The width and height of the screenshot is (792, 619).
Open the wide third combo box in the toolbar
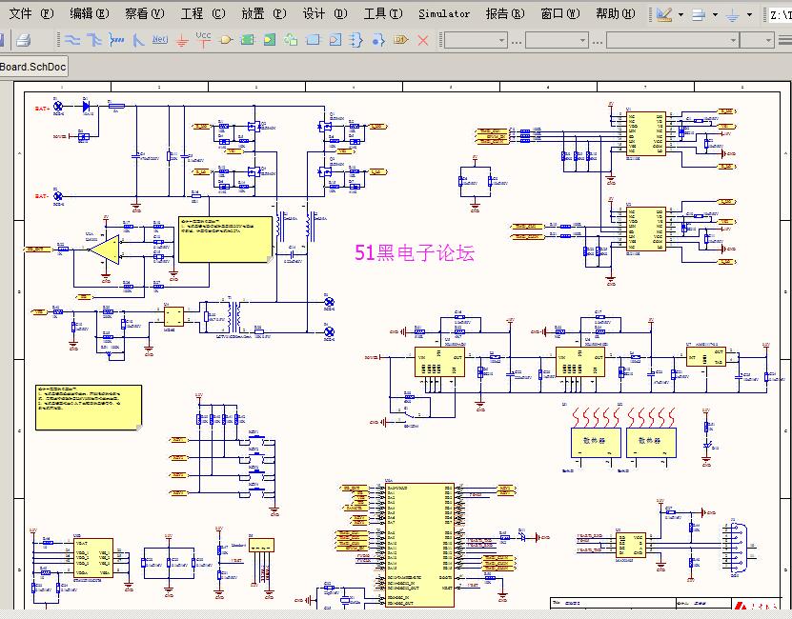coord(672,40)
